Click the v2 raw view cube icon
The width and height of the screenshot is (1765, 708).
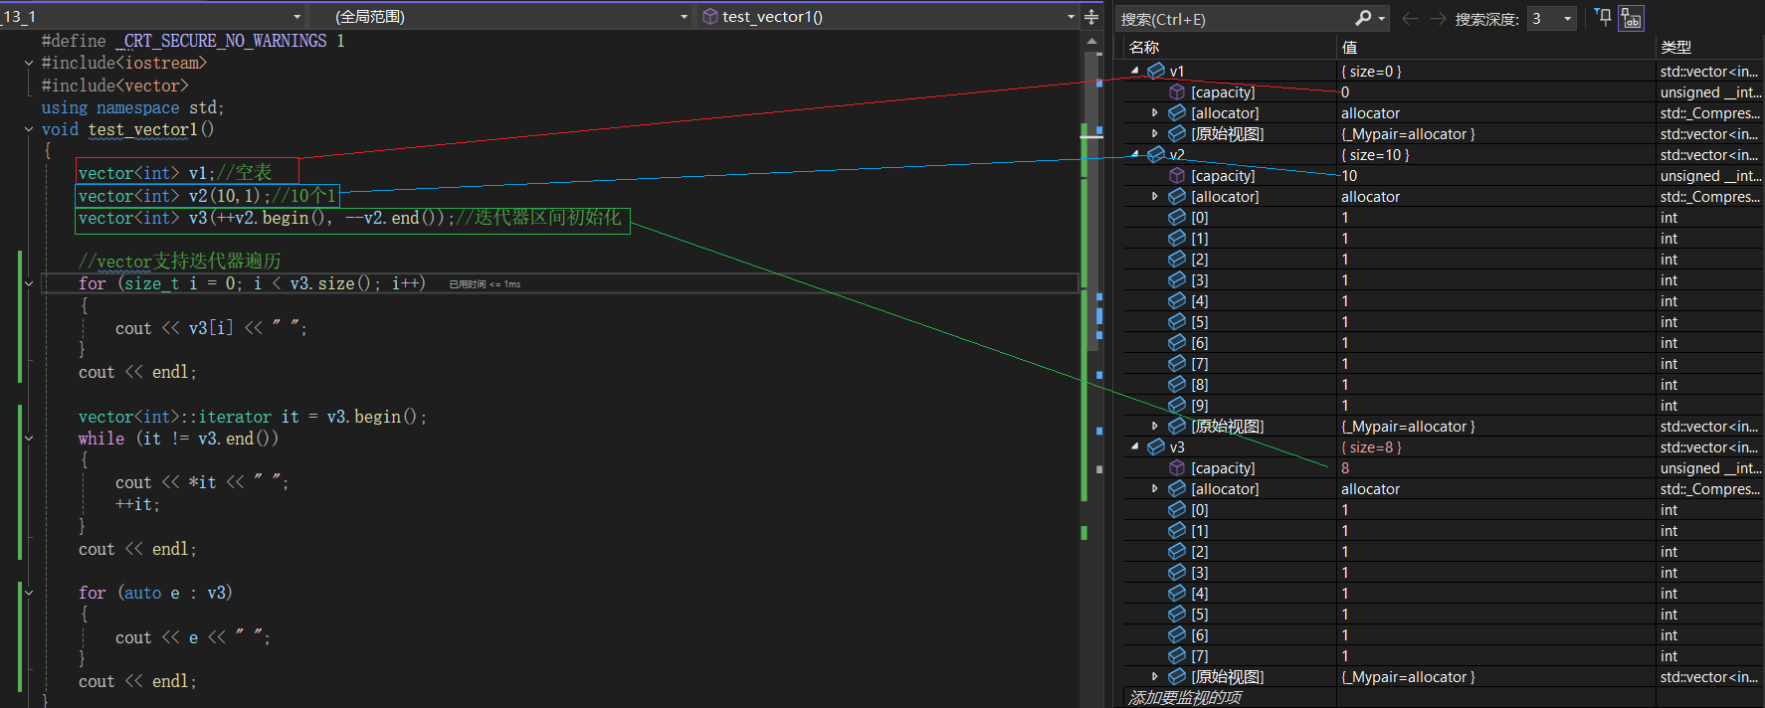click(x=1177, y=426)
